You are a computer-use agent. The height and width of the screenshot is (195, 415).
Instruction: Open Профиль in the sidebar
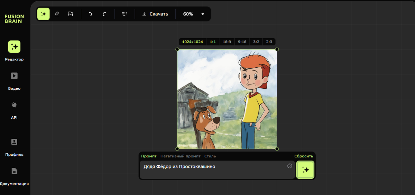coord(14,147)
